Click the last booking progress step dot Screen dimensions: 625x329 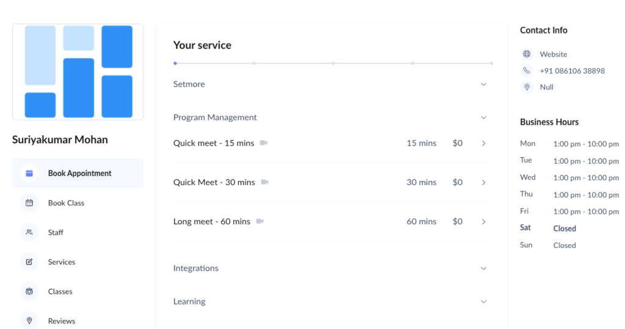coord(491,63)
